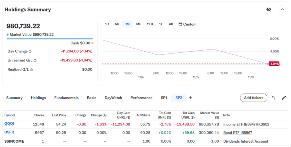The width and height of the screenshot is (291, 147).
Task: Add a new view with plus icon
Action: click(190, 98)
